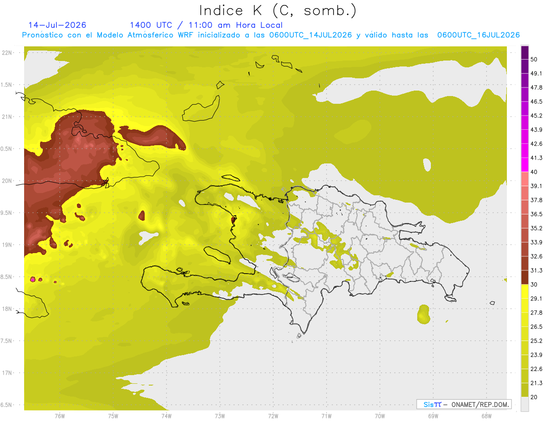
Task: Click the '73W' longitude label
Action: (220, 416)
